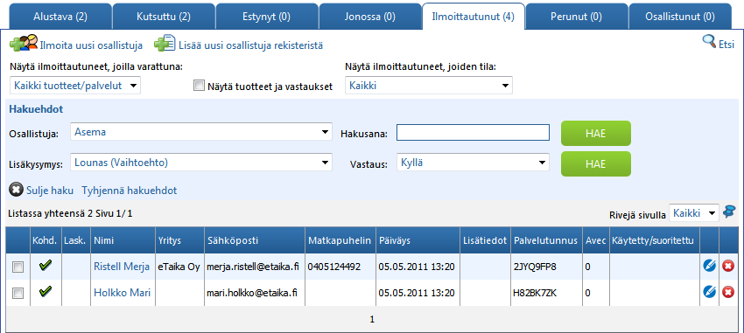Click the Sulje haku close icon

pos(16,191)
